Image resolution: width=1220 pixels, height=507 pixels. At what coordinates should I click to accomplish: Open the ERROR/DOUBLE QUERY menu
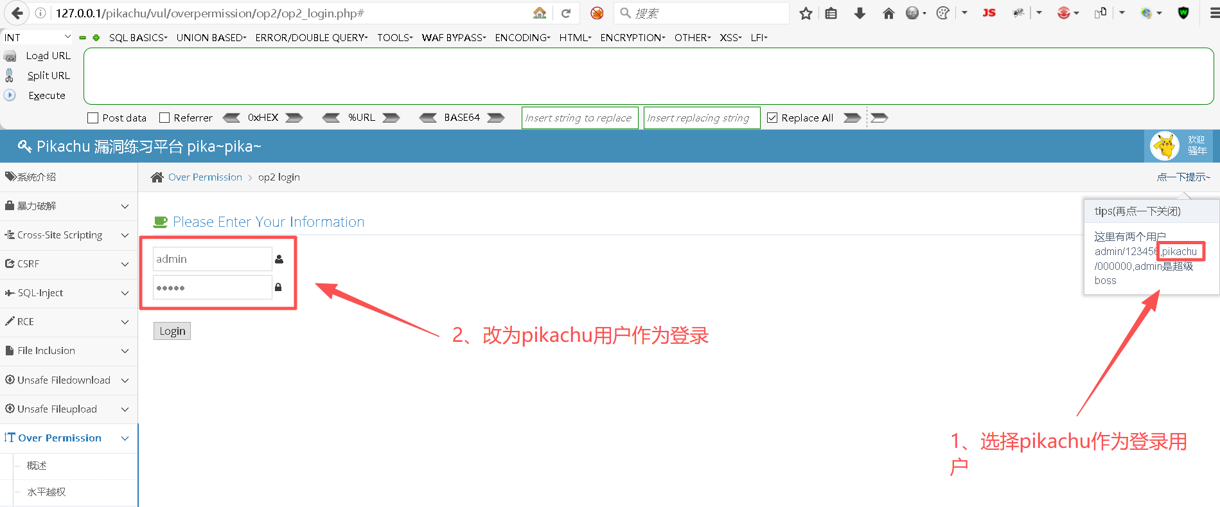tap(312, 37)
